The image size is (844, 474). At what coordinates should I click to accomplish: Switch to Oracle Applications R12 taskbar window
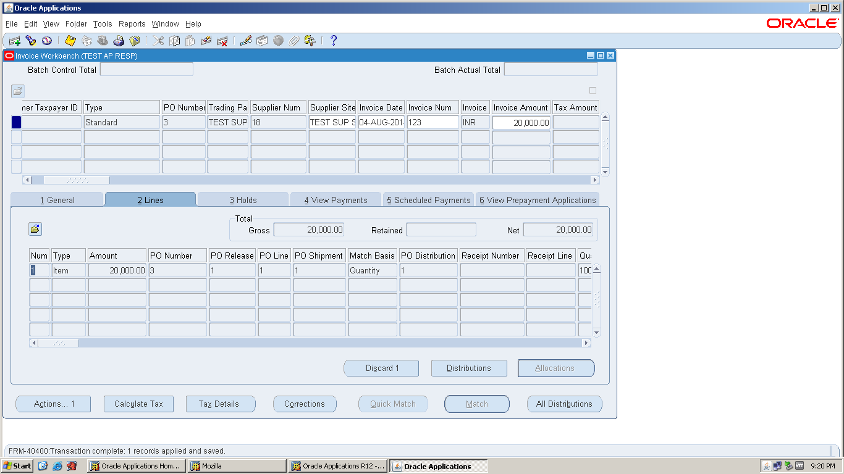click(x=338, y=466)
